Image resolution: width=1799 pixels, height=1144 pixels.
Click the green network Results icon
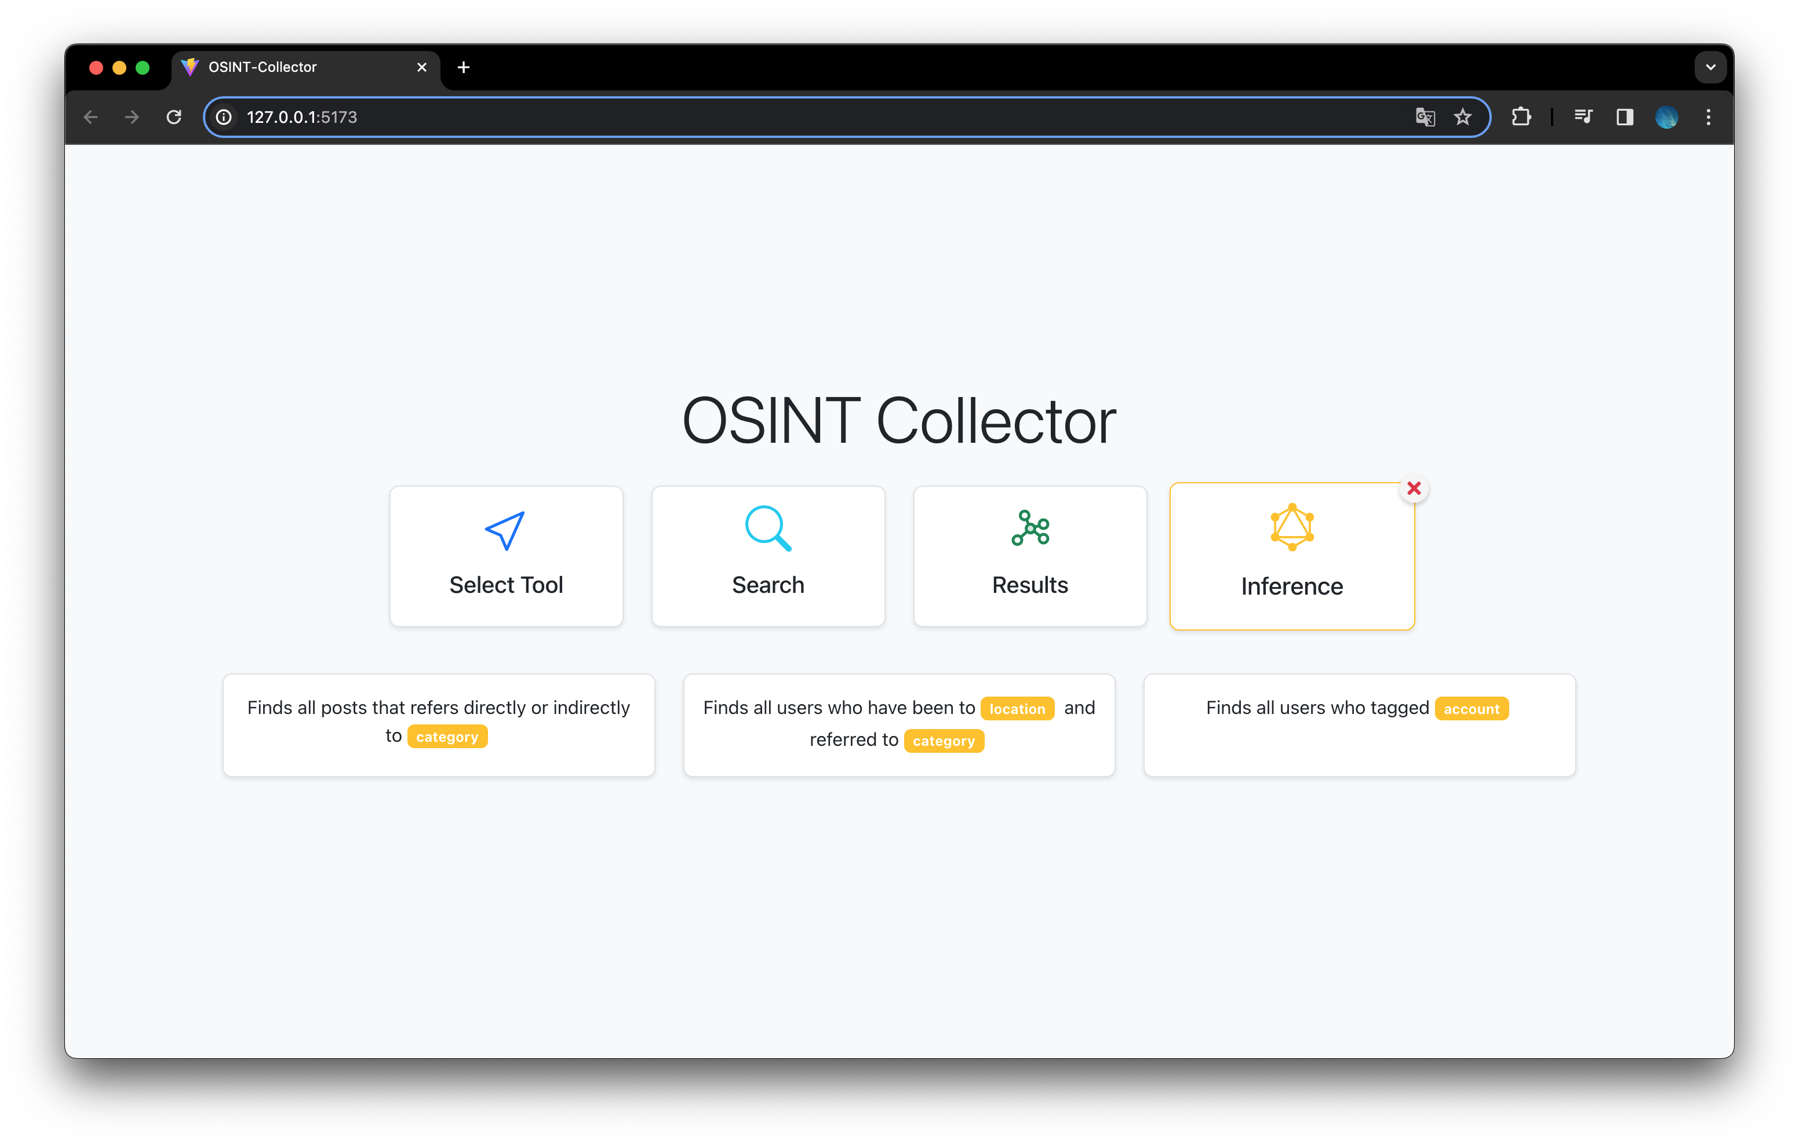click(1030, 529)
